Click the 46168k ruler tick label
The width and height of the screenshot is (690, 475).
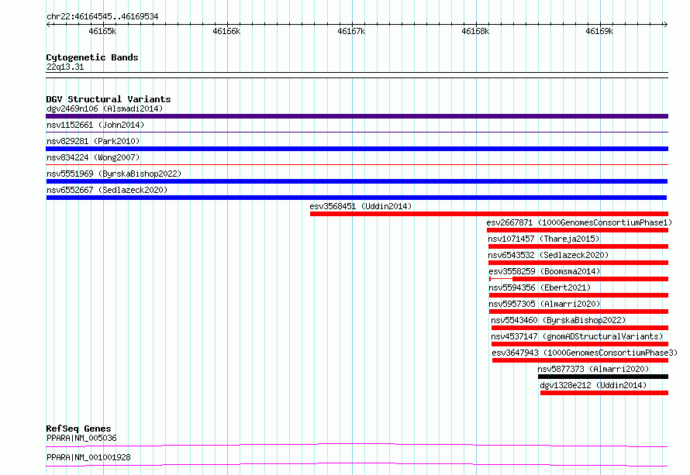coord(475,31)
